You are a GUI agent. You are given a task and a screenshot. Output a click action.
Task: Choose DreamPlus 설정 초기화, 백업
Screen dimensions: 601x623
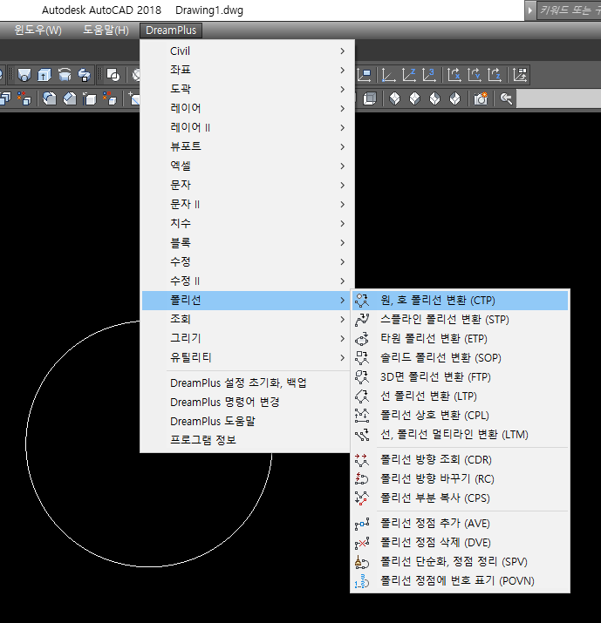click(246, 383)
